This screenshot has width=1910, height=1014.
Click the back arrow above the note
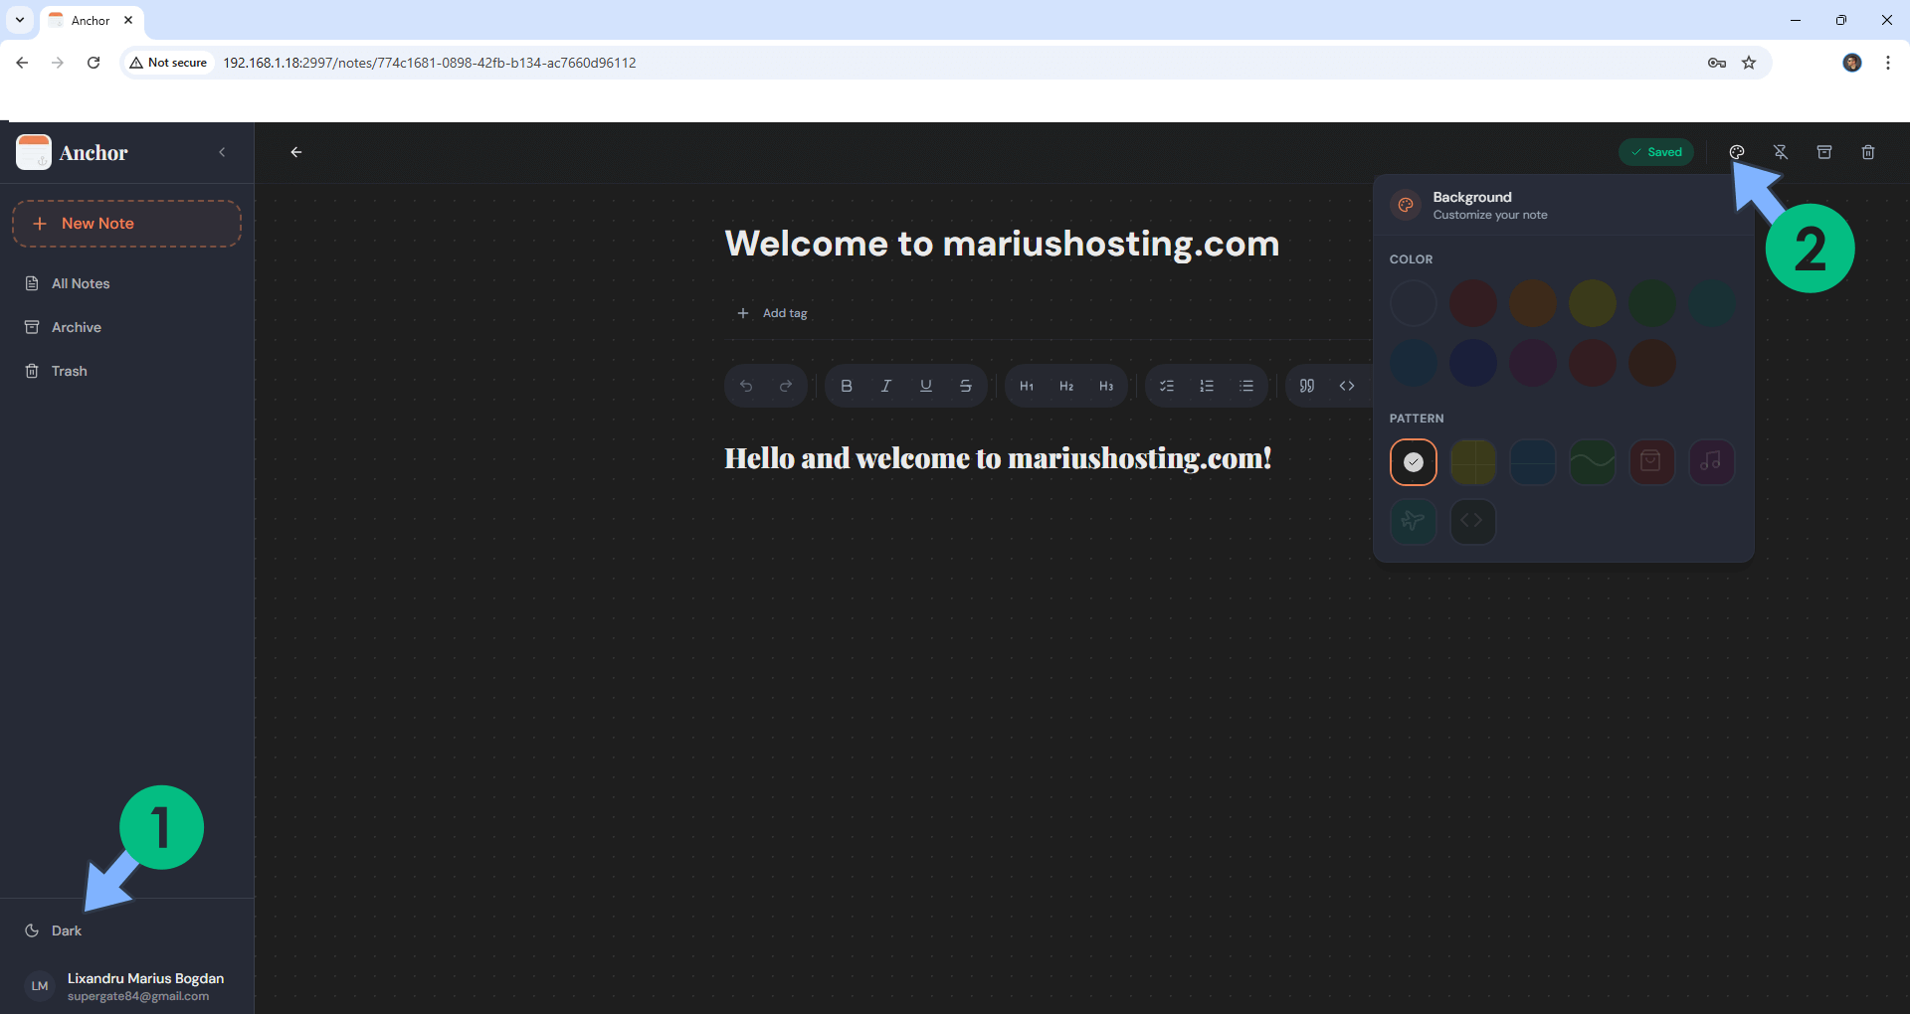click(296, 152)
